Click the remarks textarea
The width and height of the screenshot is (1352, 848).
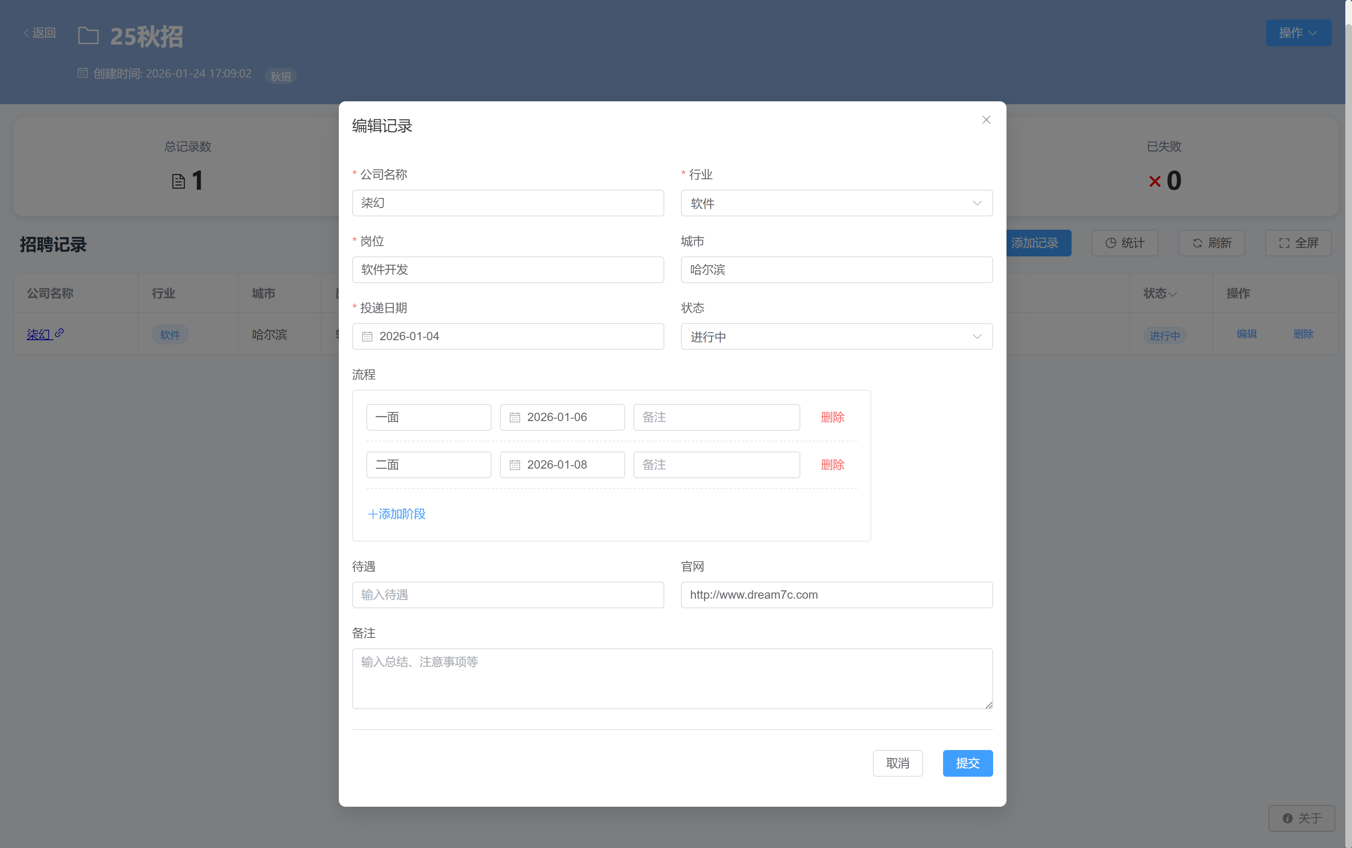pos(672,679)
